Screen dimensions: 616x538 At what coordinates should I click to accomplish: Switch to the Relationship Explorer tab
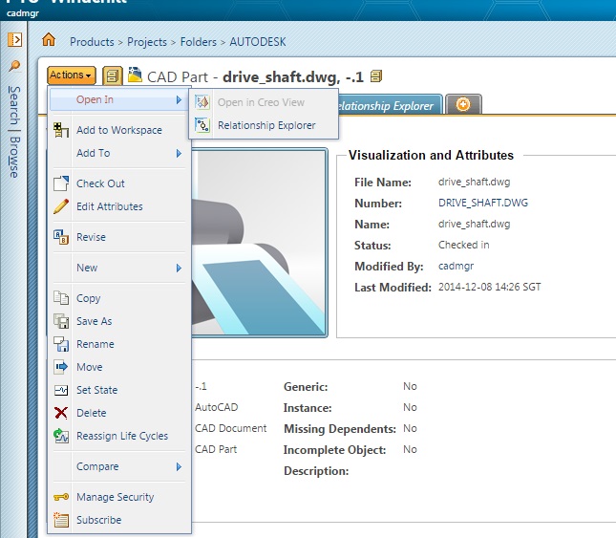[389, 105]
